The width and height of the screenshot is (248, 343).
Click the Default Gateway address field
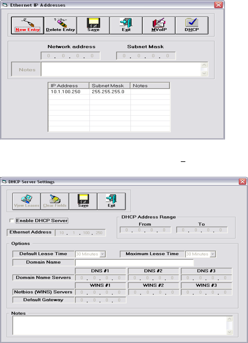[100, 300]
